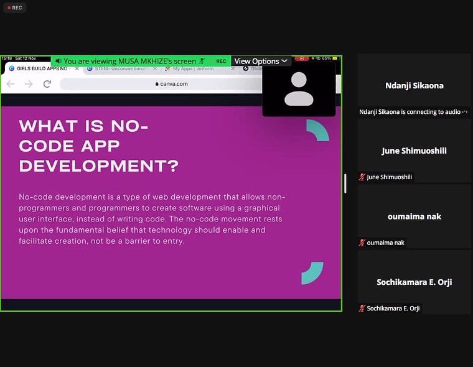The height and width of the screenshot is (367, 473).
Task: Select the oumaima nak participant tile
Action: point(414,216)
